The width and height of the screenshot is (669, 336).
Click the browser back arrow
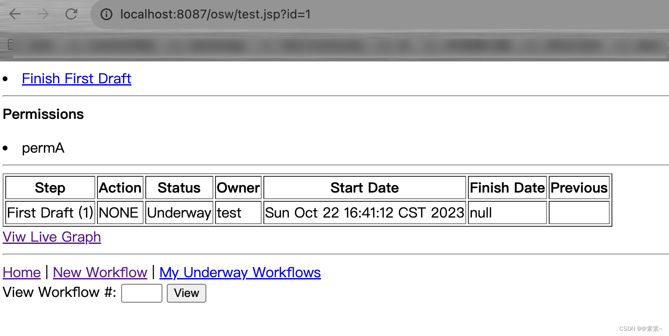click(x=14, y=14)
